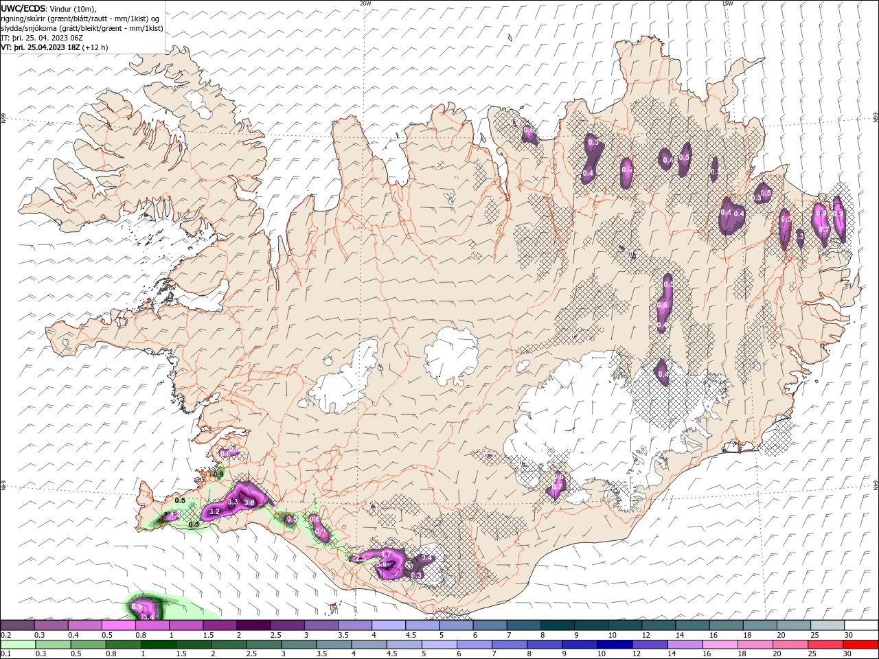
Task: Click the UWC/ECDS title text
Action: 23,8
